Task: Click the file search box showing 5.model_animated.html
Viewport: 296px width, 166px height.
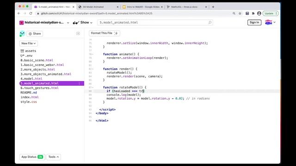Action: point(155,23)
